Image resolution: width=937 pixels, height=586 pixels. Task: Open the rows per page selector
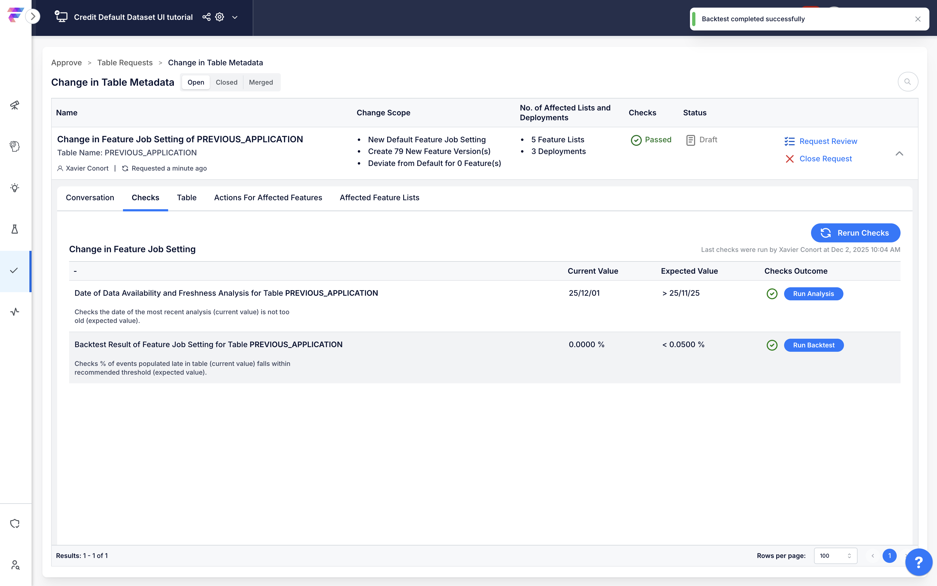[x=835, y=555]
